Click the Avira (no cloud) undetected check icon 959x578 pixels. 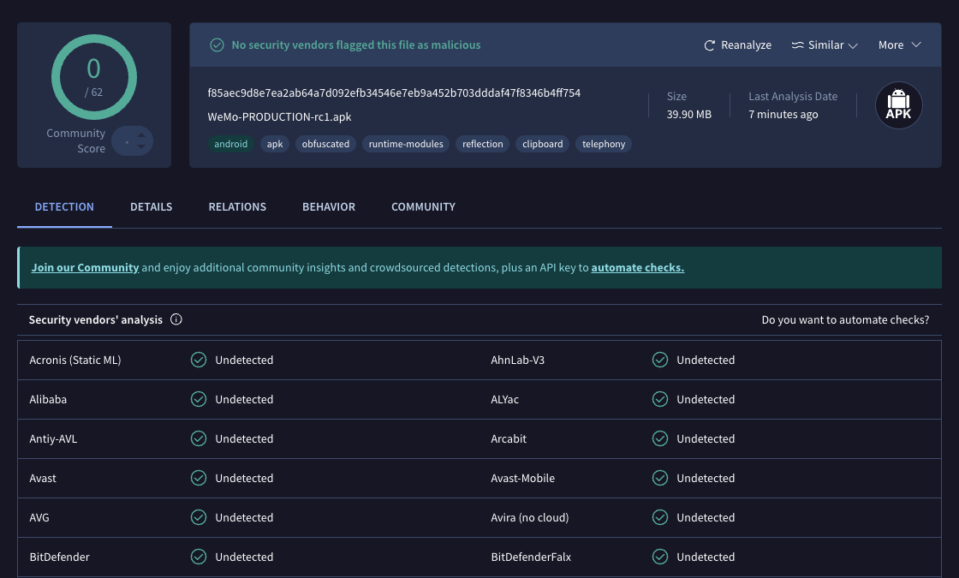660,517
